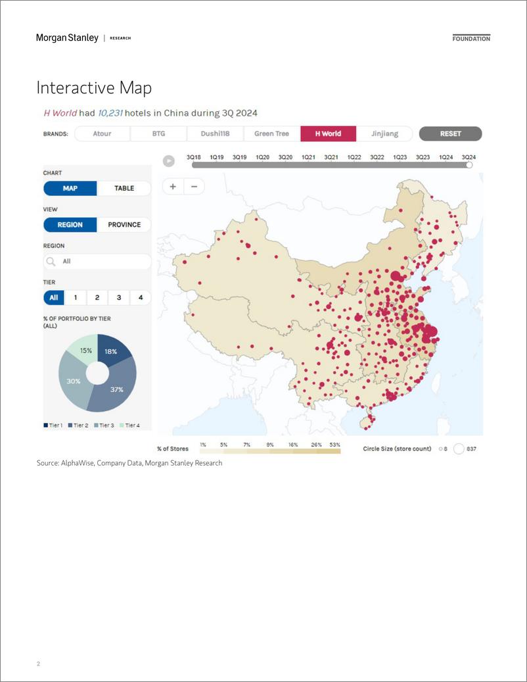Image resolution: width=527 pixels, height=682 pixels.
Task: Click the RESEARCH label beside the logo
Action: (120, 38)
